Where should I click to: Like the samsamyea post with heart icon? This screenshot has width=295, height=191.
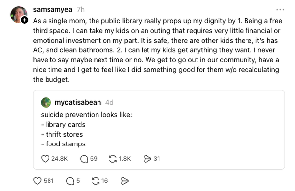(x=37, y=181)
